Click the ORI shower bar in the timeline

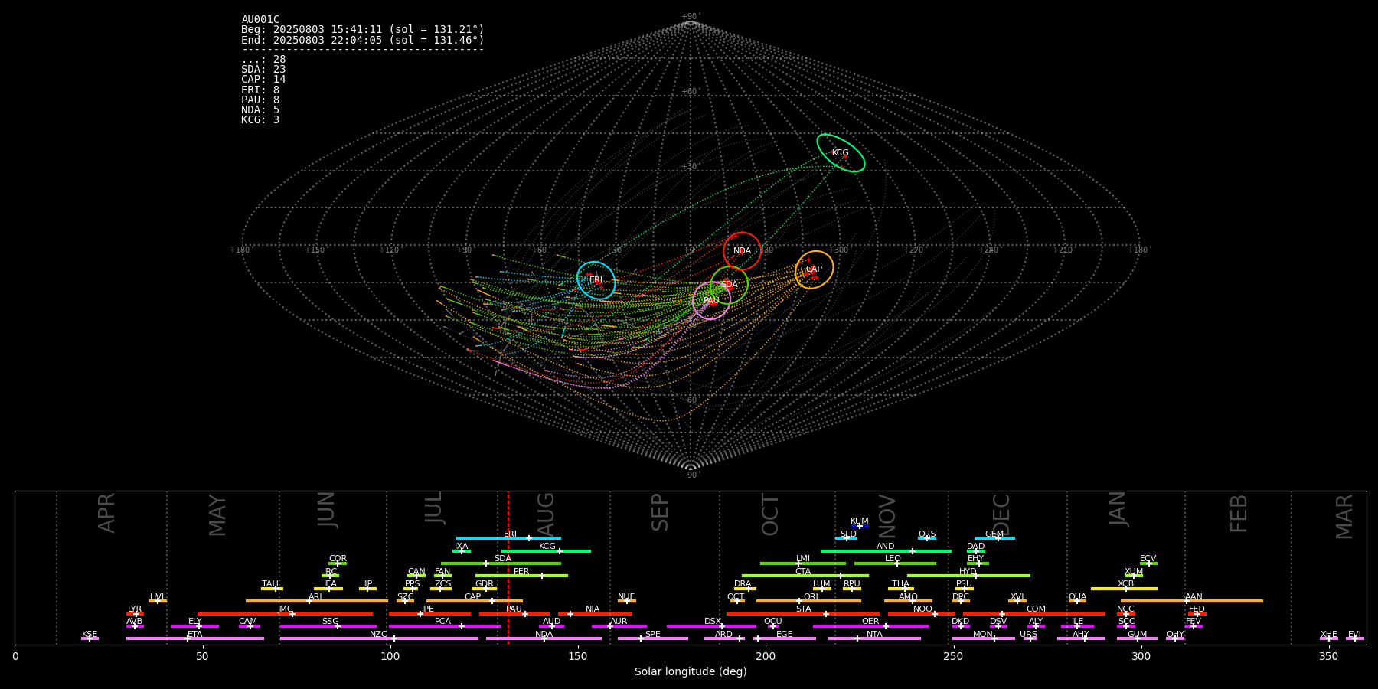pyautogui.click(x=808, y=601)
